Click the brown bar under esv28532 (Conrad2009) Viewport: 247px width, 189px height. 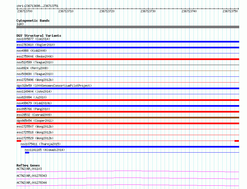click(x=128, y=118)
